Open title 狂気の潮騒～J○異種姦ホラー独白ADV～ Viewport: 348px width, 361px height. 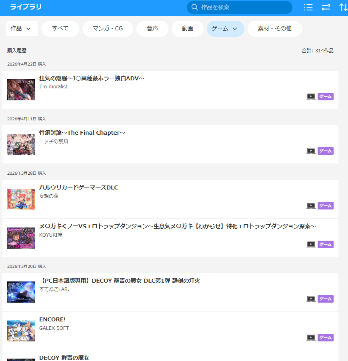[x=92, y=78]
